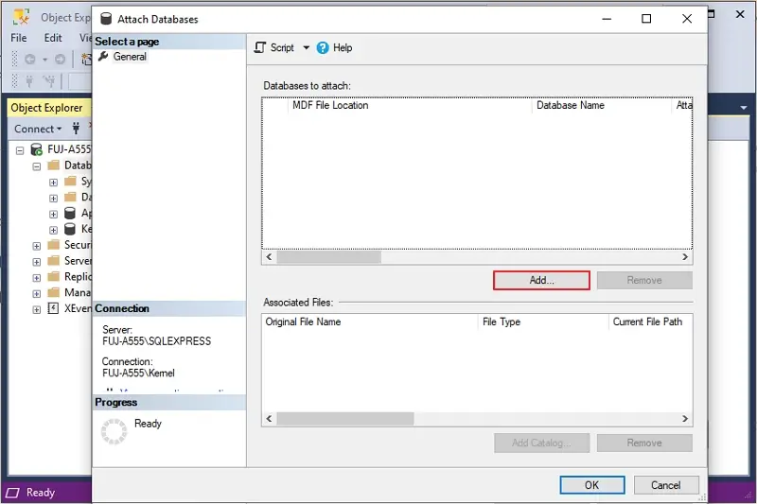The image size is (757, 504).
Task: Expand the Security folder node
Action: click(37, 246)
